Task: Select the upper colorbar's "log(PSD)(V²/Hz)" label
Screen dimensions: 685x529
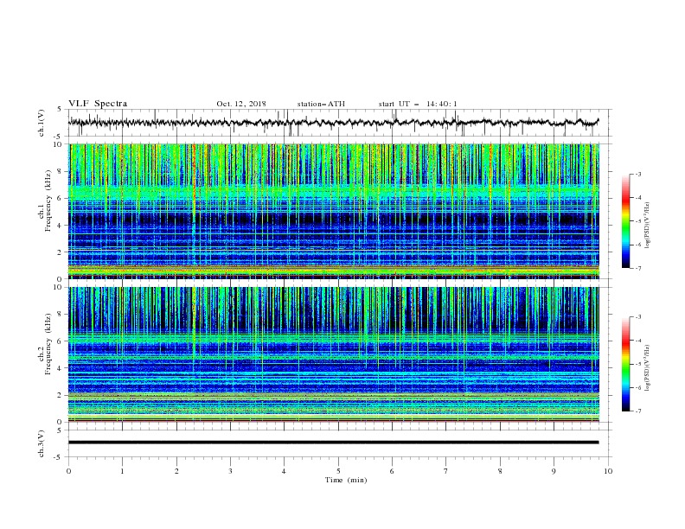Action: (648, 226)
